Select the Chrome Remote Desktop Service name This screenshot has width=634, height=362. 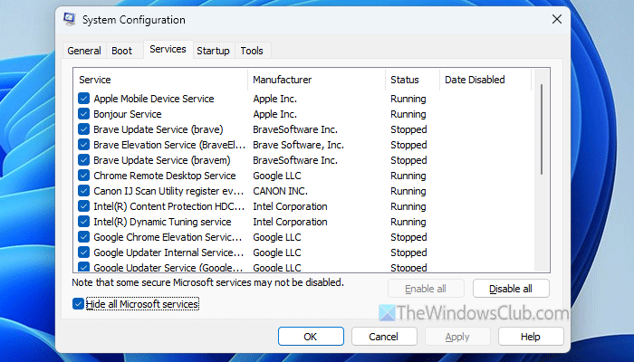click(165, 176)
